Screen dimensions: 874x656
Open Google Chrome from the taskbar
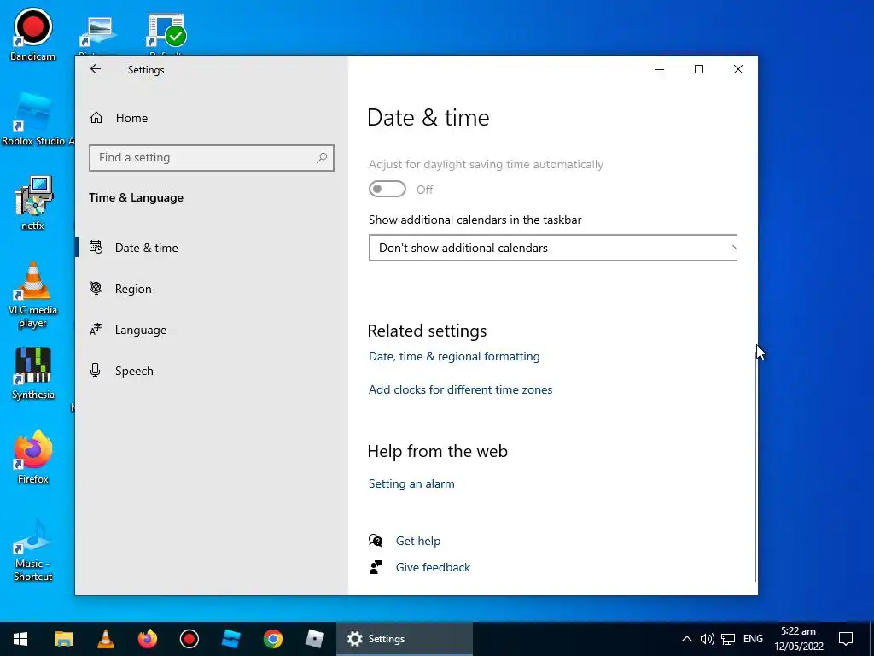tap(272, 639)
